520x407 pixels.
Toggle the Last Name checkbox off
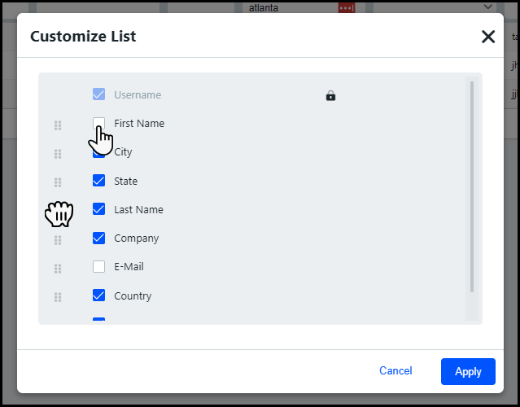[99, 209]
